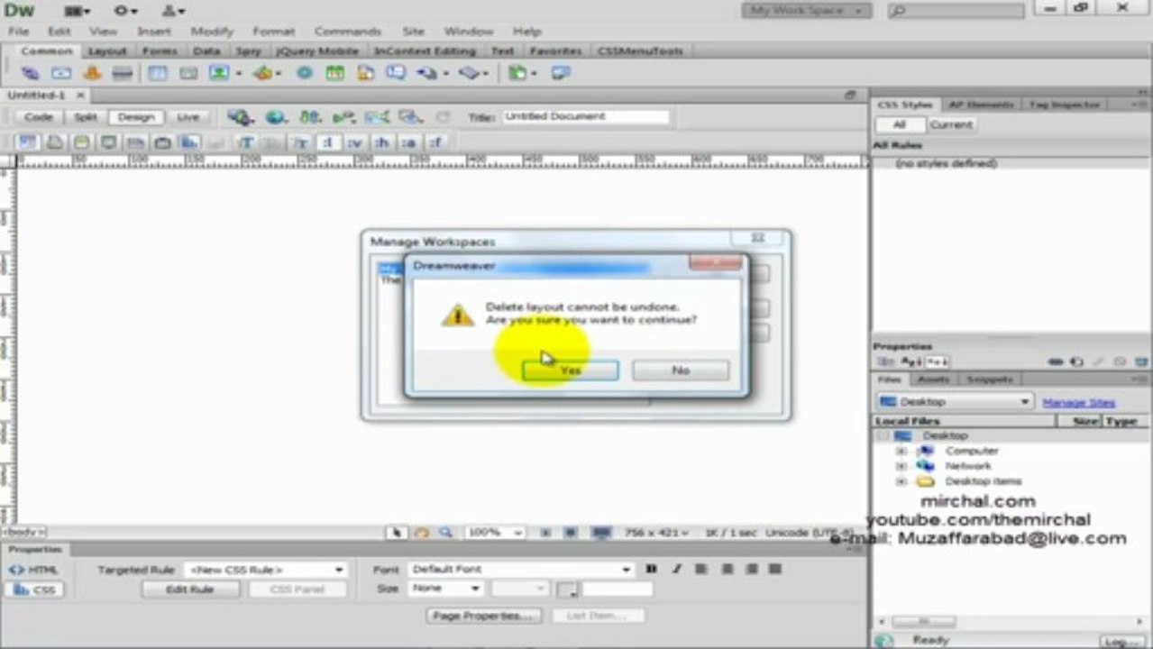Click the Email Link insert icon
This screenshot has width=1153, height=649.
pyautogui.click(x=61, y=73)
